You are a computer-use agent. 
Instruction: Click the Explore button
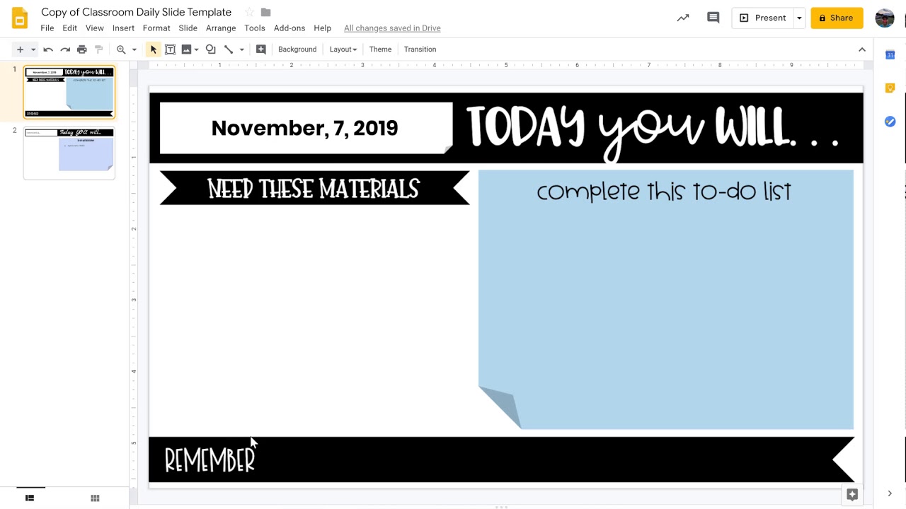852,494
